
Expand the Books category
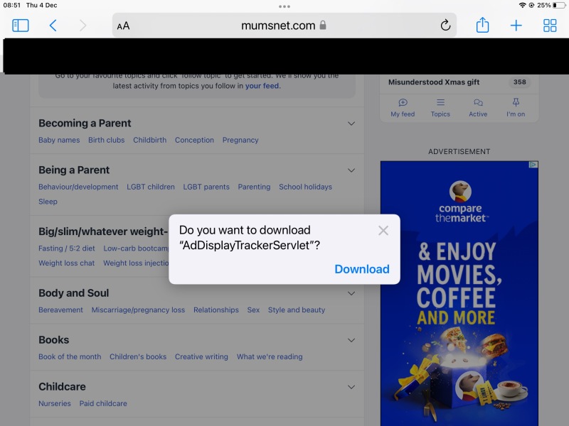coord(350,340)
